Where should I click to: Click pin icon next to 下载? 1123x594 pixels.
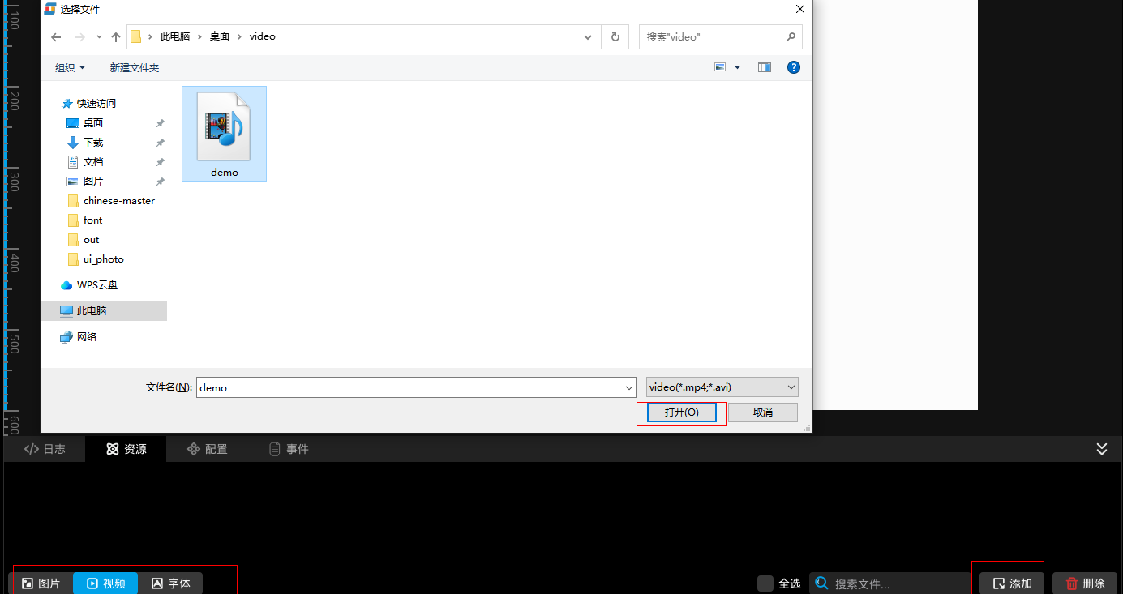click(x=160, y=143)
